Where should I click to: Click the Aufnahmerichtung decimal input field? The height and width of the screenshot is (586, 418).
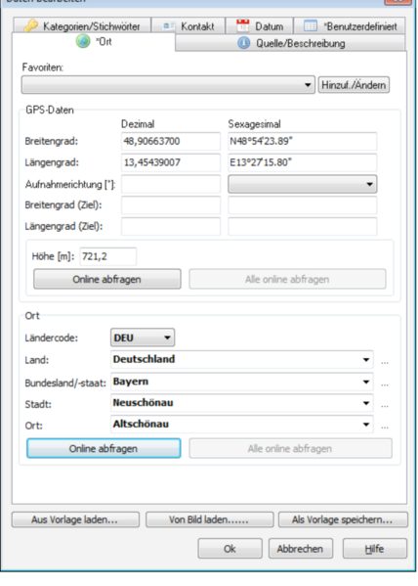(171, 184)
